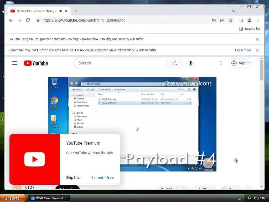Open YouTube settings three-dot menu
The image size is (269, 202).
(x=221, y=63)
